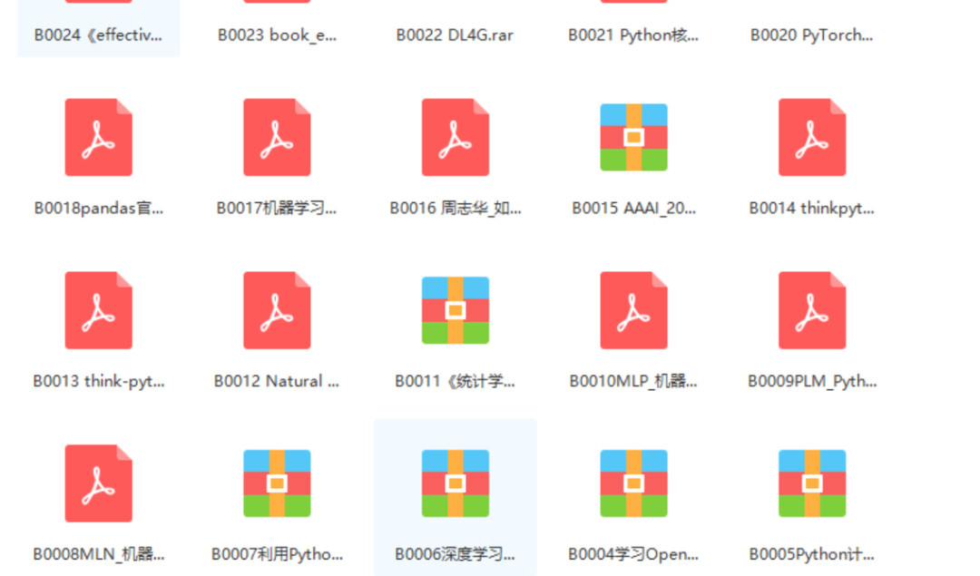Select the B0020 PyTorch file entry

point(811,35)
